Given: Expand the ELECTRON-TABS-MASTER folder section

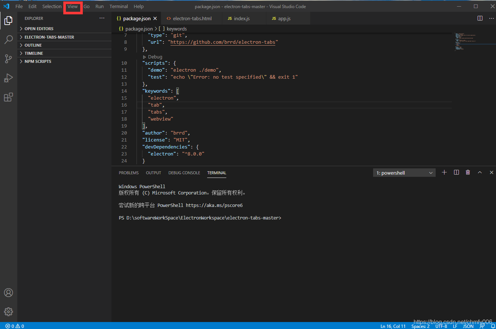Looking at the screenshot, I should (65, 37).
